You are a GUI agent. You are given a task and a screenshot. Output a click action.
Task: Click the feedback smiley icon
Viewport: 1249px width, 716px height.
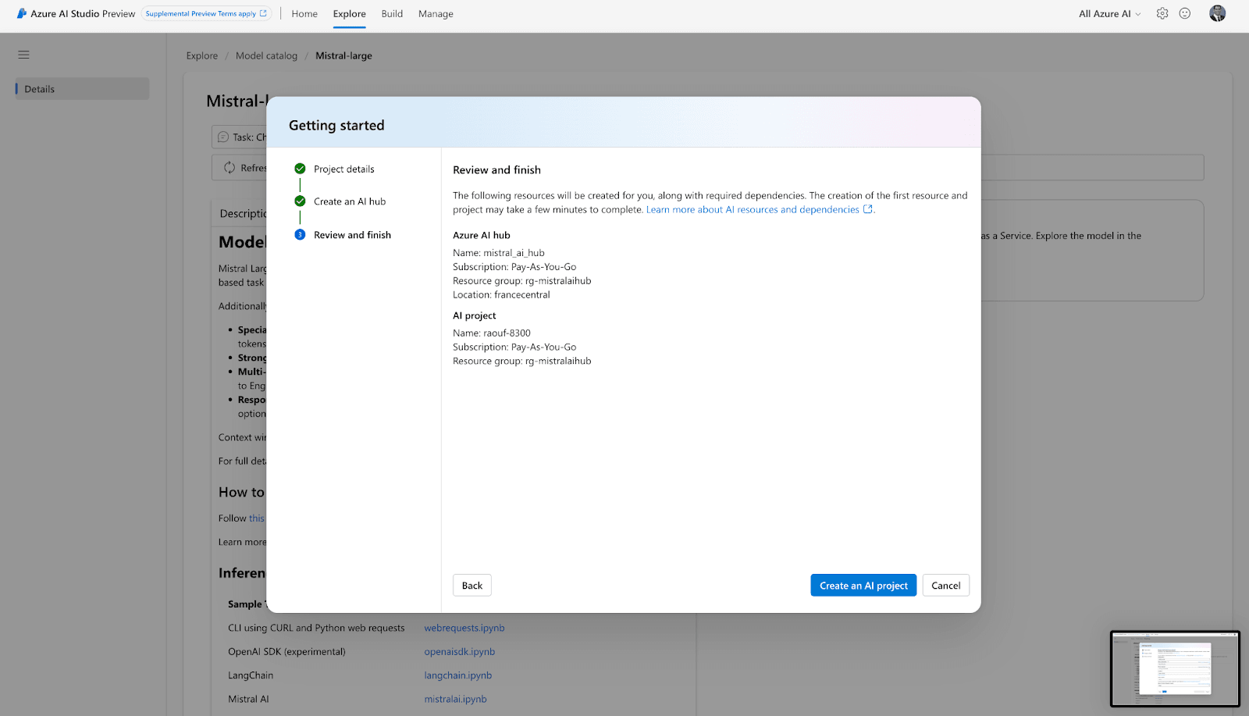coord(1185,13)
